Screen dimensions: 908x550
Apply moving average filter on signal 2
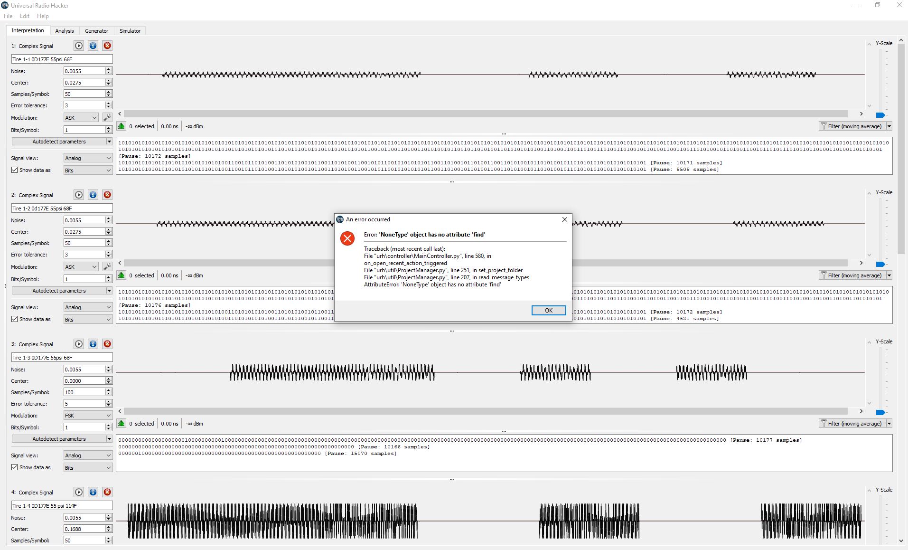pos(852,275)
